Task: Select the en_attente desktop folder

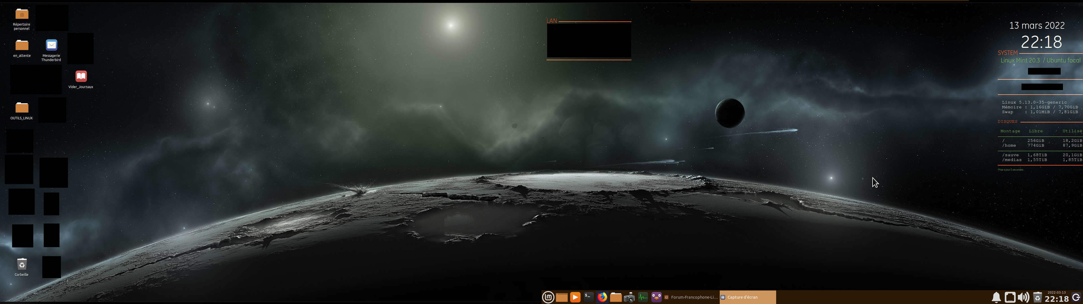Action: click(21, 48)
